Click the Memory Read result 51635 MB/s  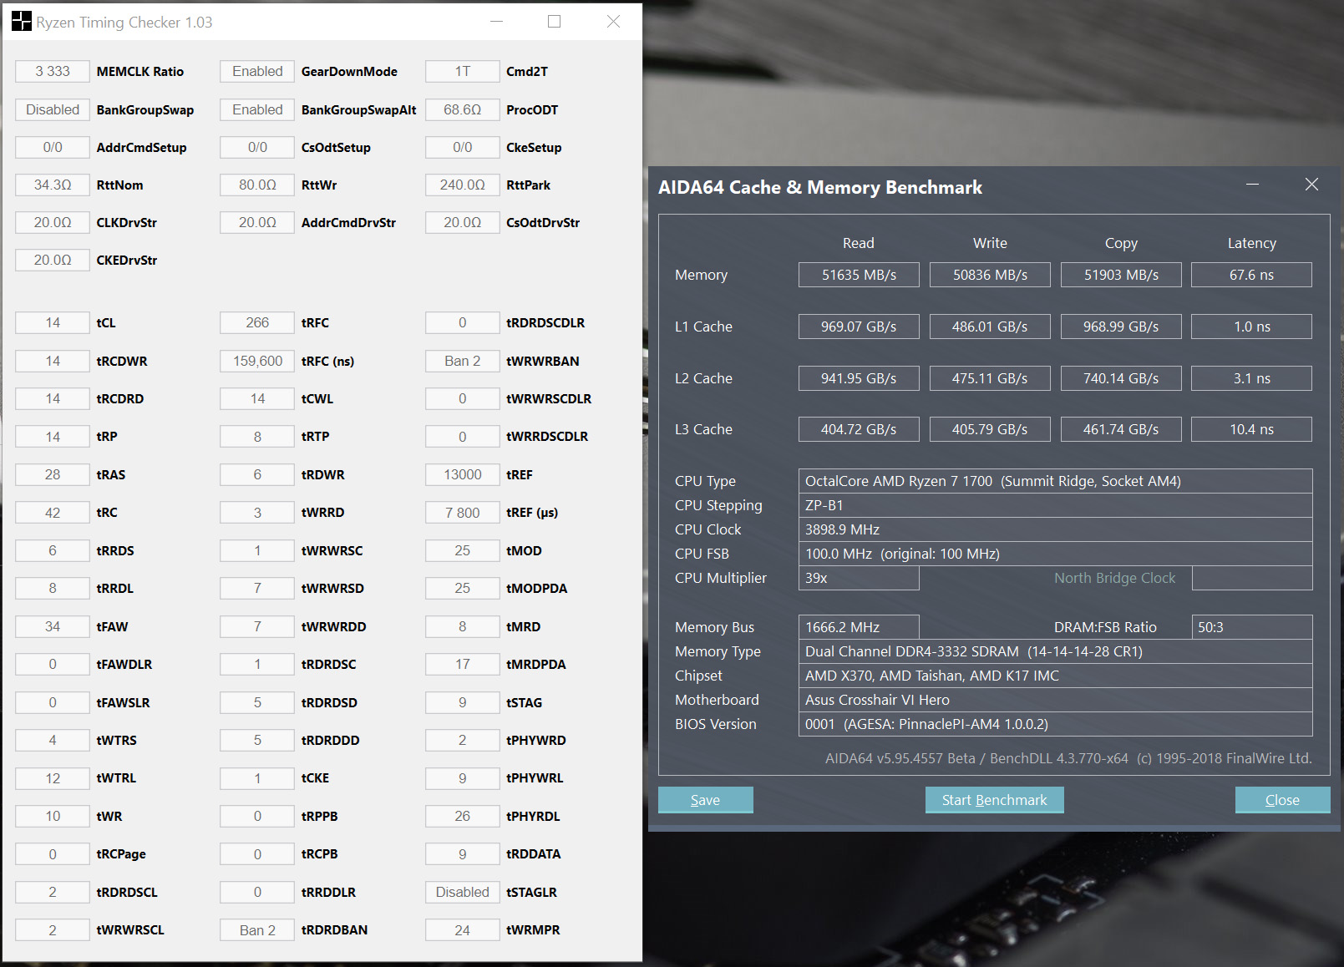coord(859,275)
